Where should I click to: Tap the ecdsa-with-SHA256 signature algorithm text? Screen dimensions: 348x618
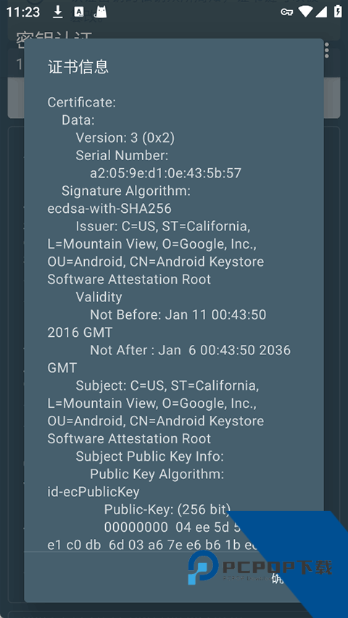click(x=109, y=209)
